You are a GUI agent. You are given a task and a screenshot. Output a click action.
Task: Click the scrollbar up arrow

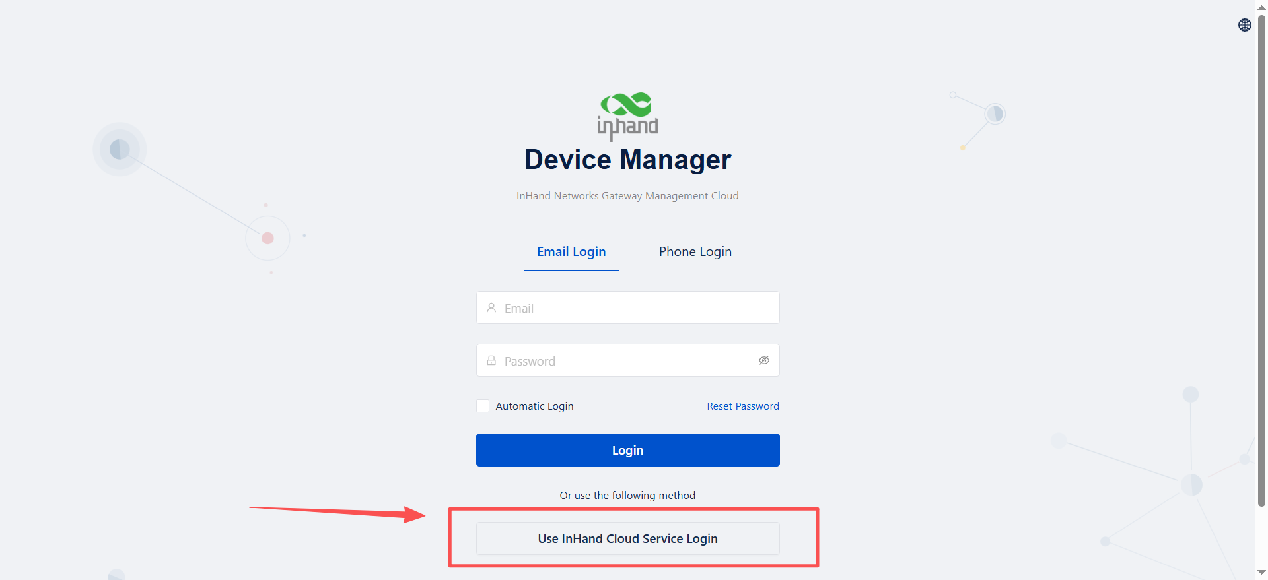[1261, 7]
